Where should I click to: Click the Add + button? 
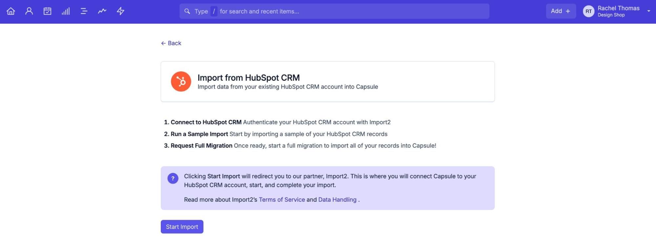tap(561, 11)
